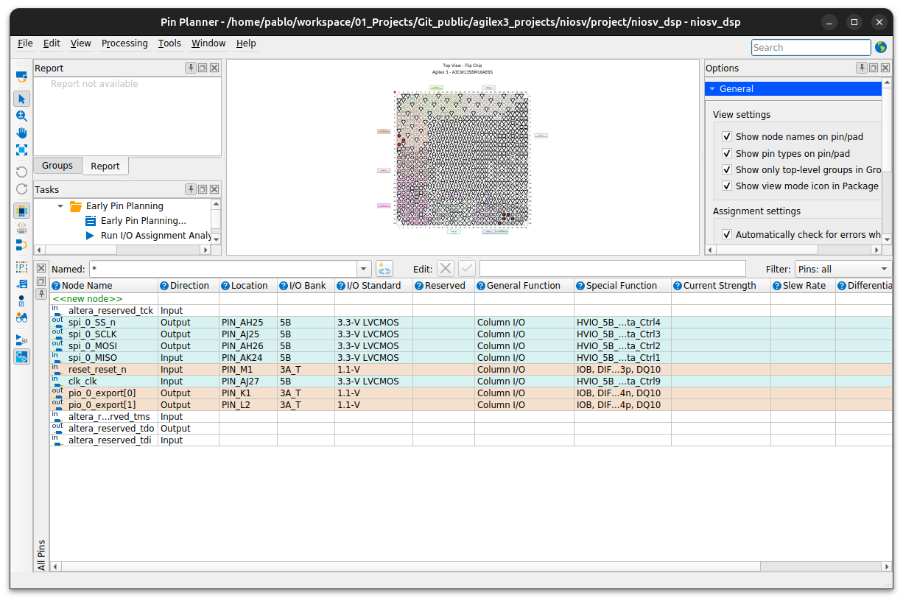Choose the hand pan tool
Viewport: 903px width, 601px height.
pyautogui.click(x=21, y=133)
